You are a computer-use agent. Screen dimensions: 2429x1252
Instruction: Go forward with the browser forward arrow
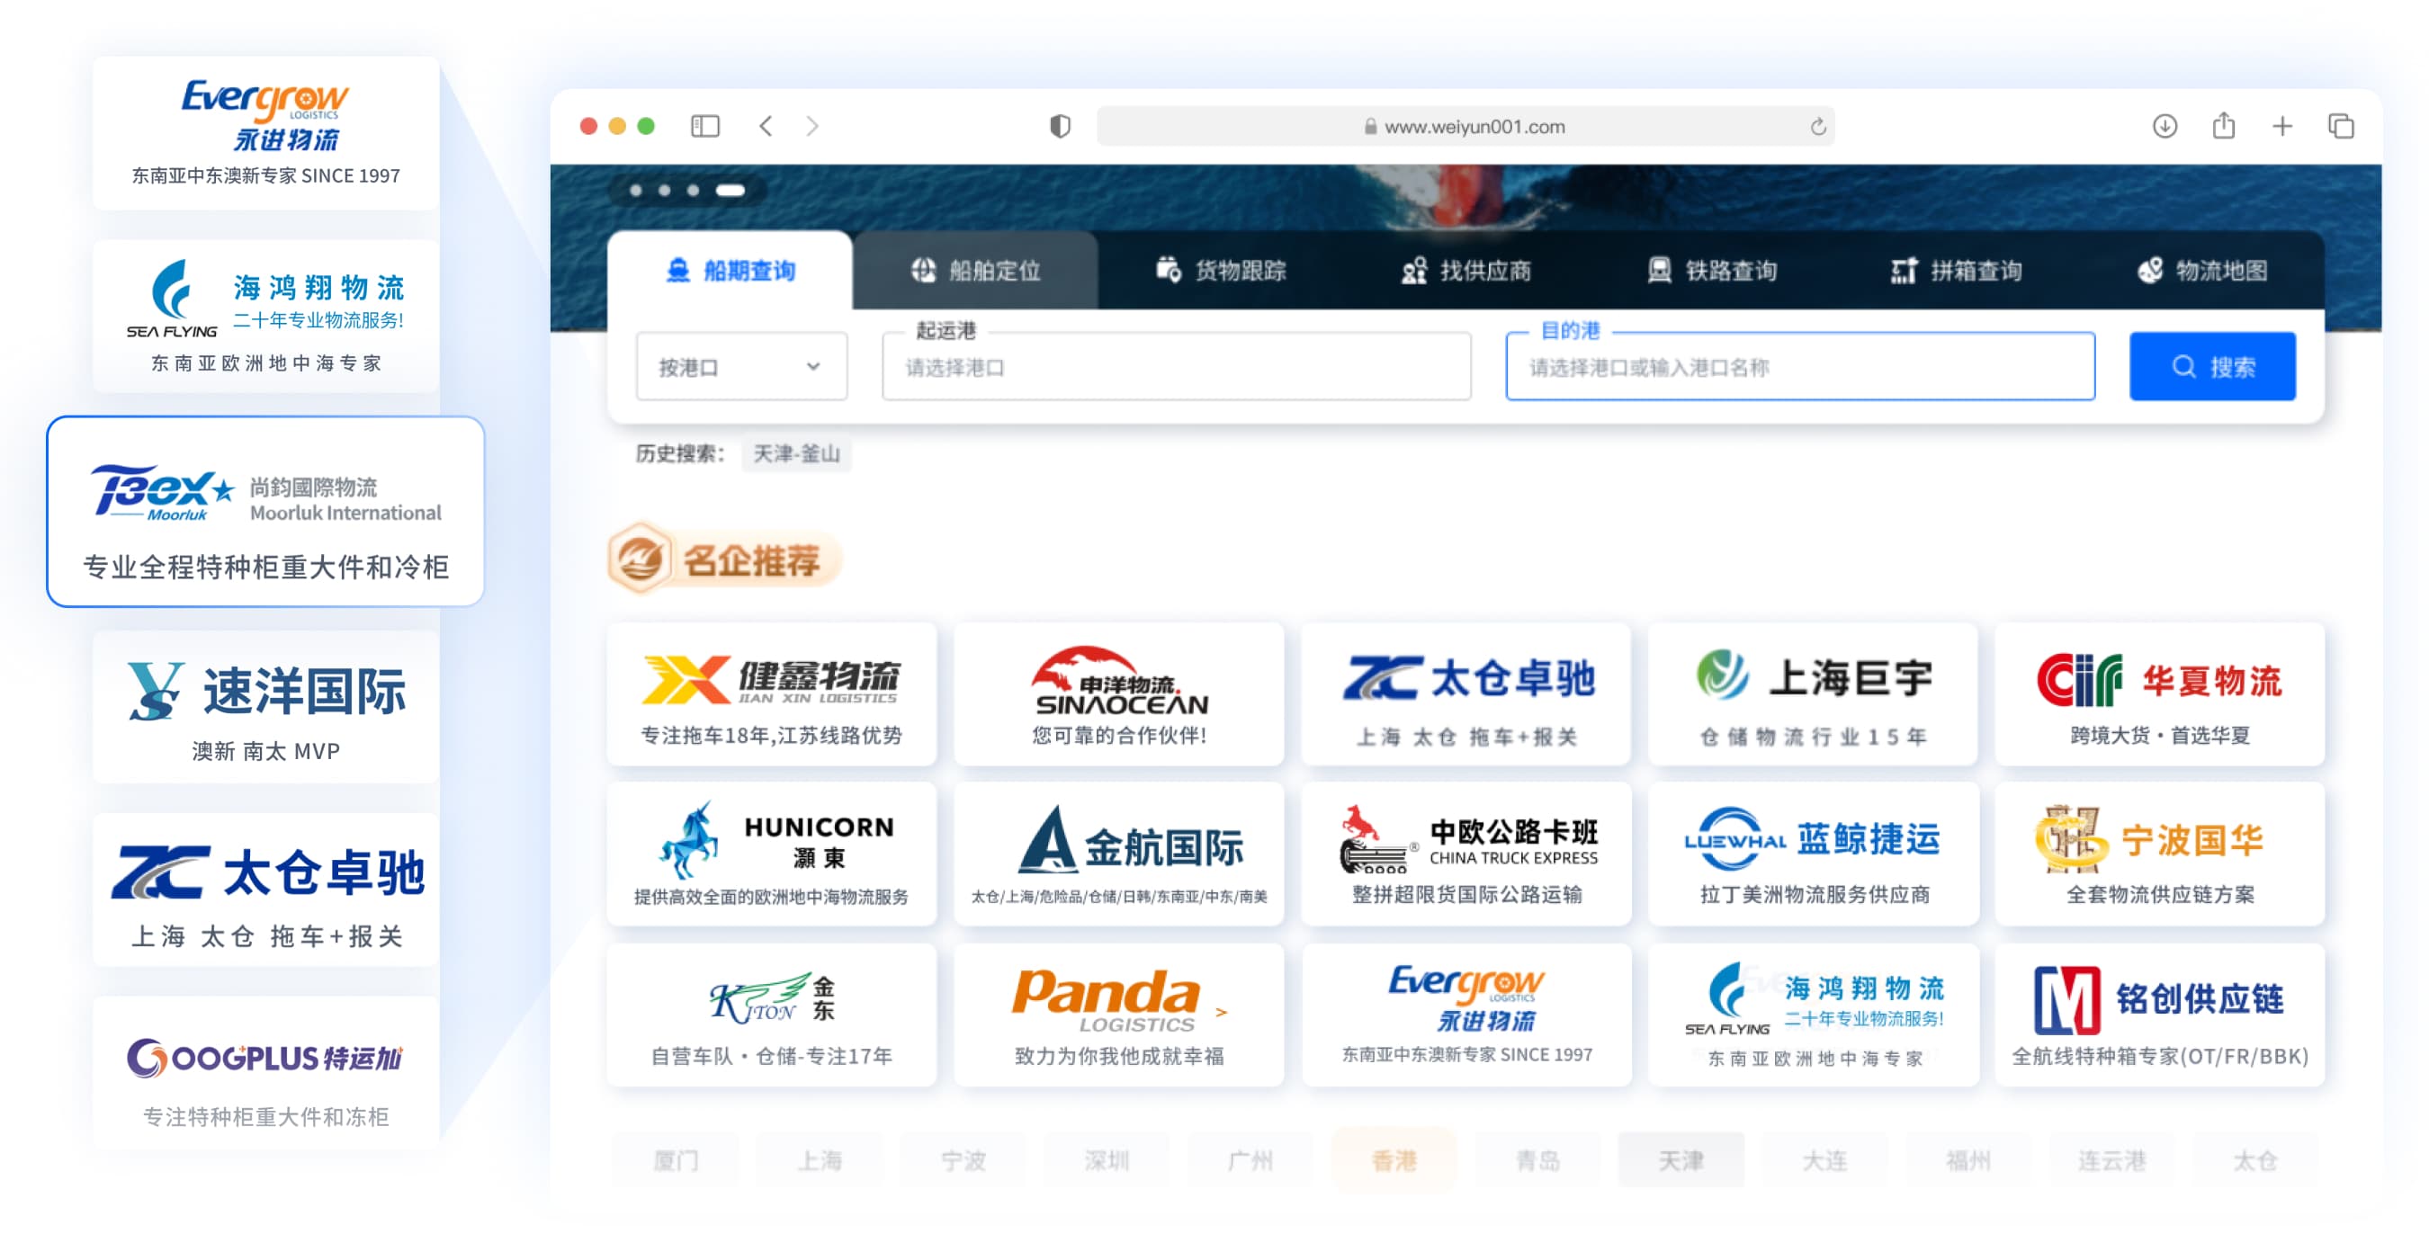click(x=812, y=126)
